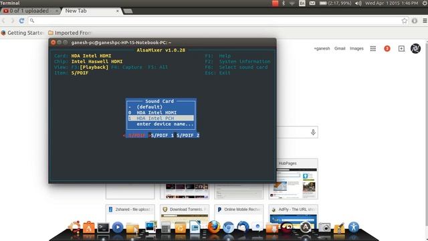
Task: Open the LibreOffice document icon in dock
Action: point(195,227)
